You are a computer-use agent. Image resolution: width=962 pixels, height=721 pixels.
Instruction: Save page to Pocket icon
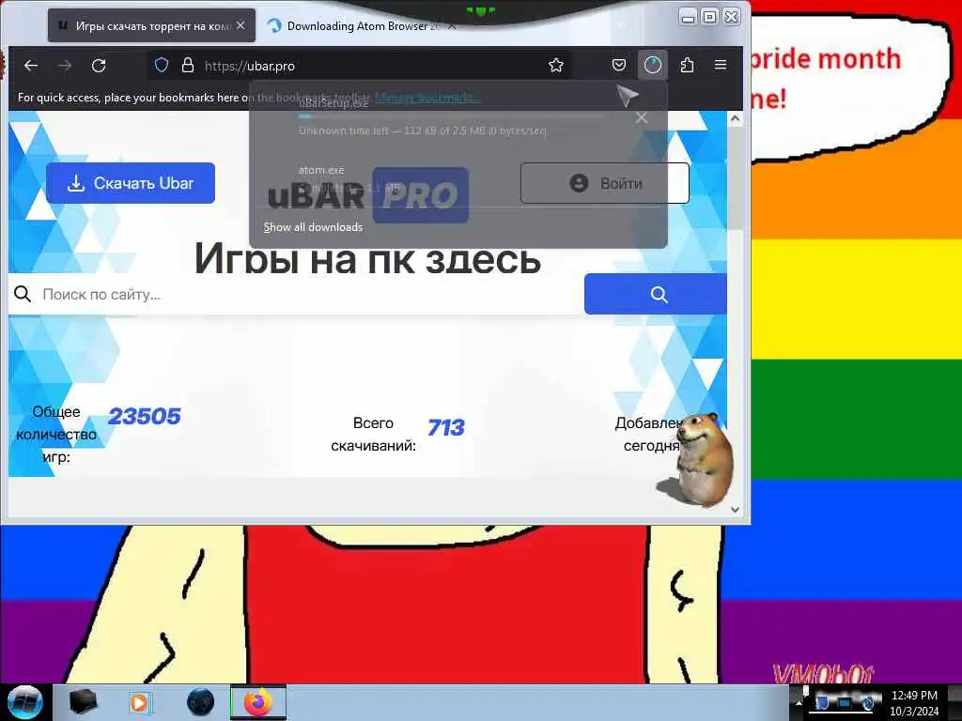[619, 65]
